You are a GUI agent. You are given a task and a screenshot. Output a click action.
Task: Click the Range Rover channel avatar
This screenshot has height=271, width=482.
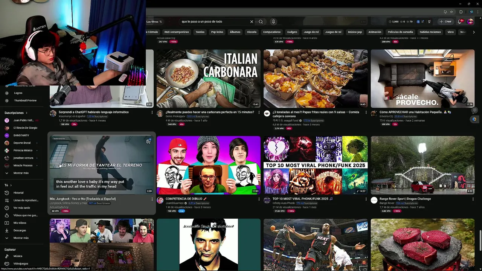tap(374, 200)
